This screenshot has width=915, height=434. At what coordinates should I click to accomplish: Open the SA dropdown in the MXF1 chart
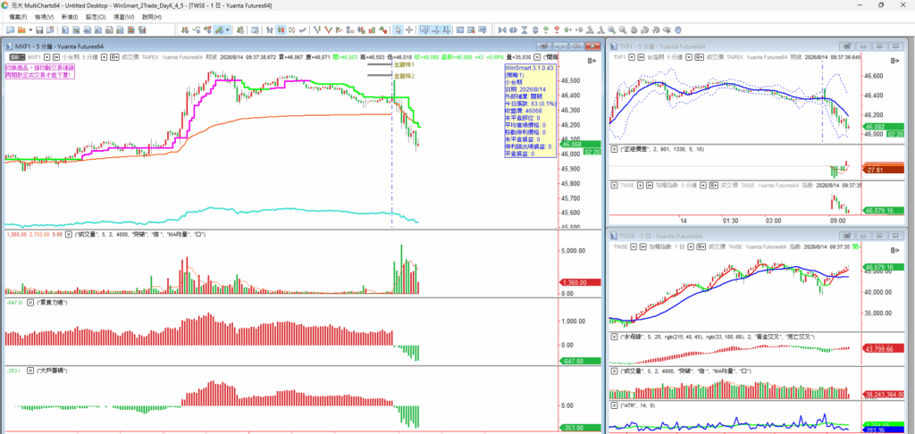tap(16, 57)
